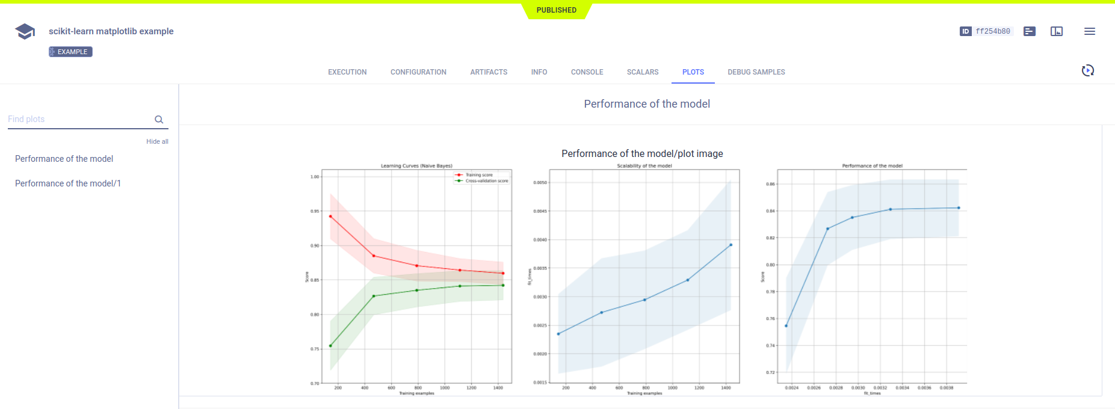
Task: Click the graduation cap experiment icon
Action: [x=25, y=31]
